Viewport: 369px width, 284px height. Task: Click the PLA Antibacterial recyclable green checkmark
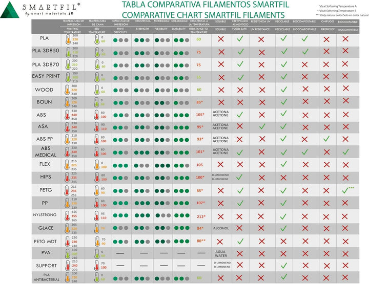[284, 277]
